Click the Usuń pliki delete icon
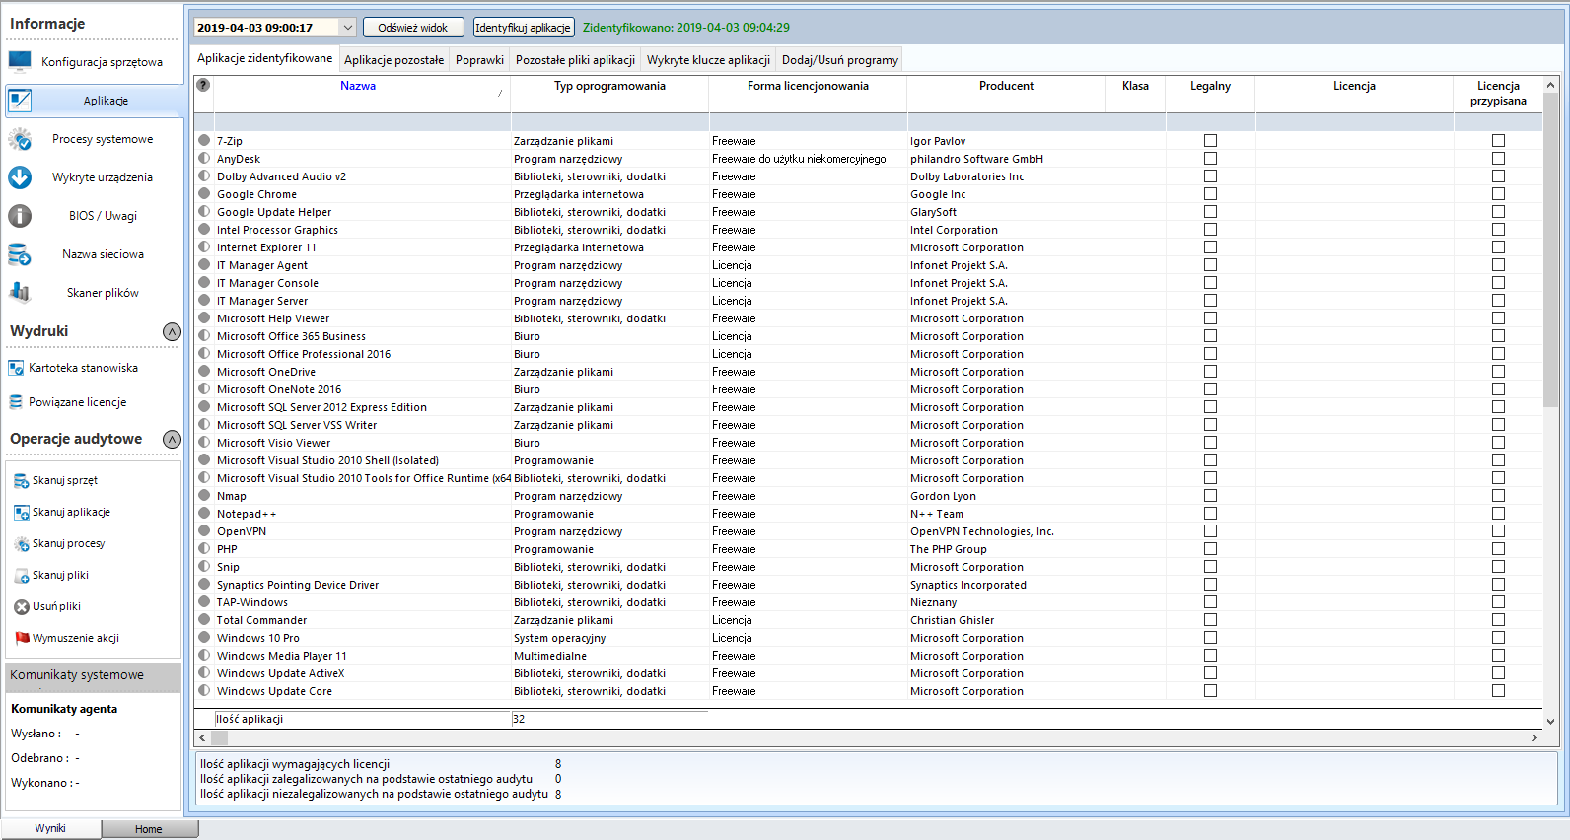Screen dimensions: 1570x840 point(22,607)
